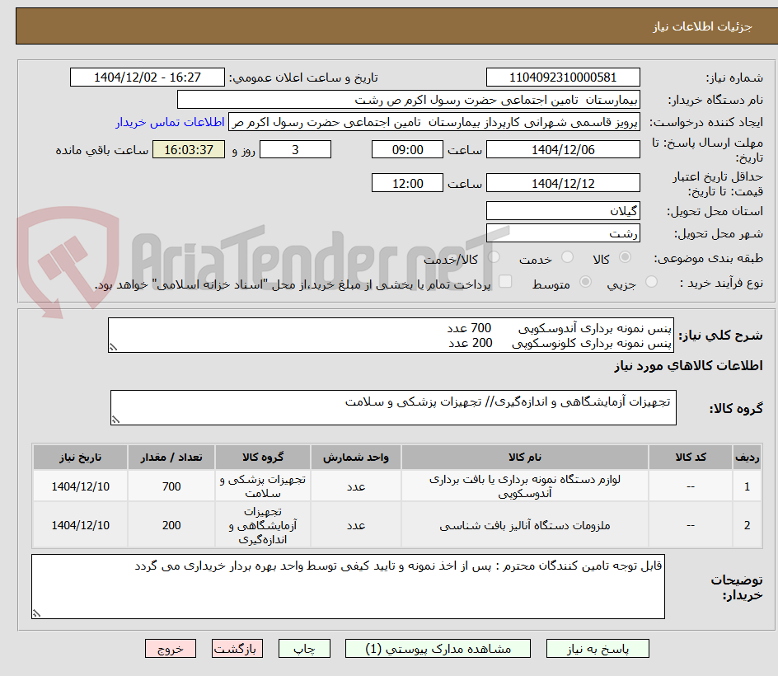Select the جزیی purchase type radio

pyautogui.click(x=651, y=282)
